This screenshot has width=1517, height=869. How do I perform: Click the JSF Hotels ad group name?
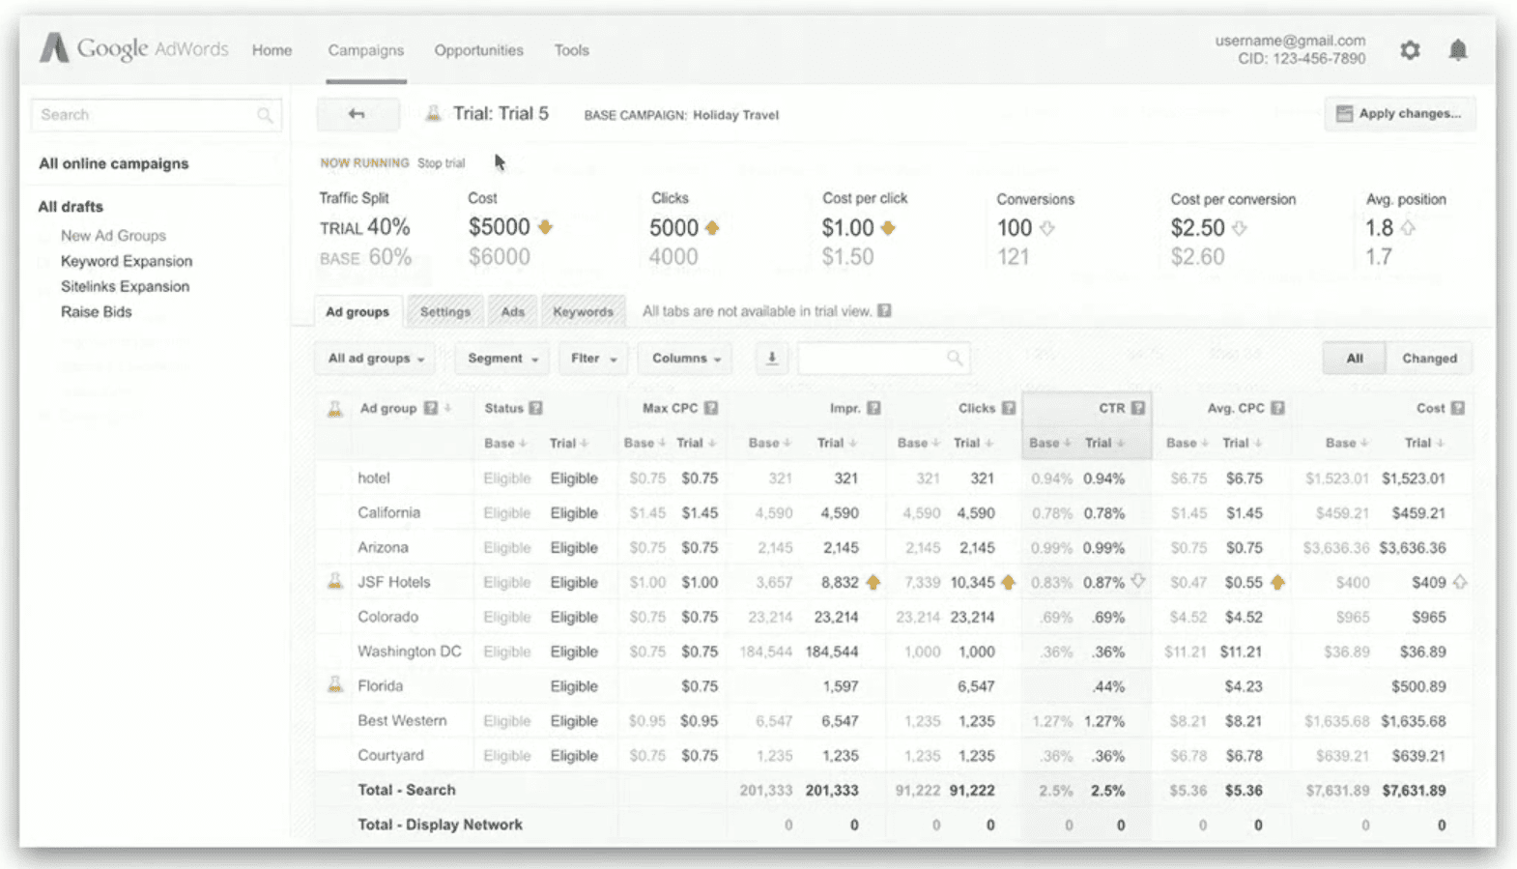pyautogui.click(x=394, y=582)
